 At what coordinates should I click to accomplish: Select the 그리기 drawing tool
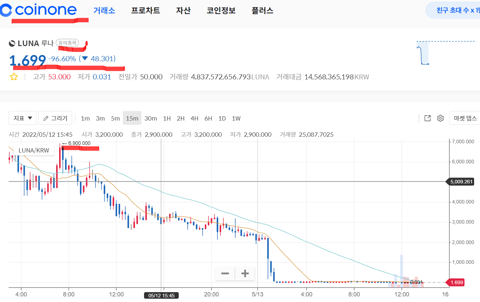tap(55, 118)
